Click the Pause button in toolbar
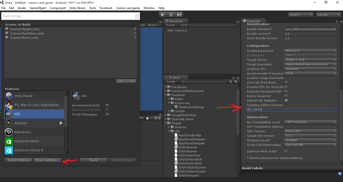 pos(171,15)
